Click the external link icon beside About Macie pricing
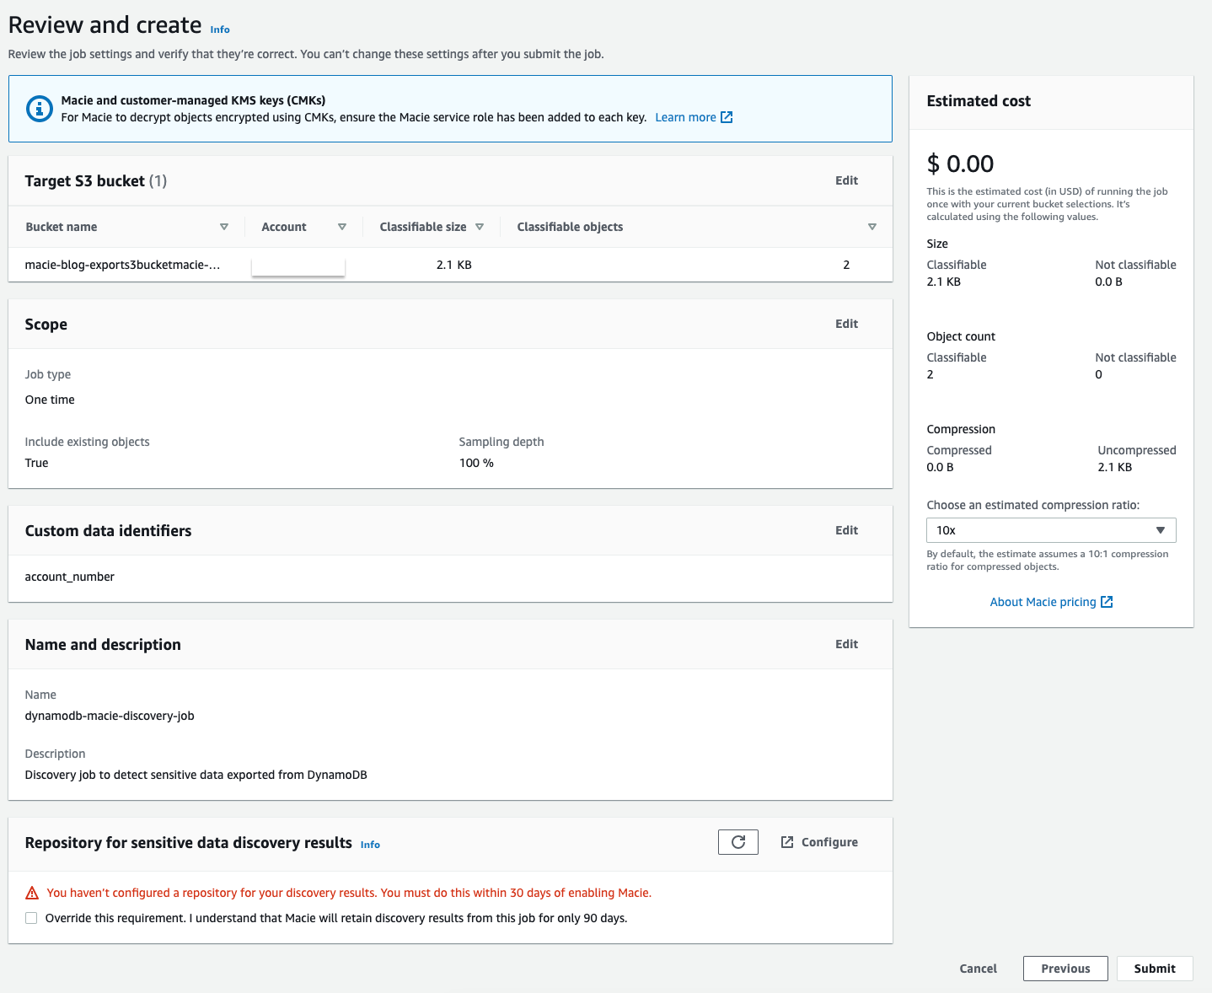 [1106, 602]
